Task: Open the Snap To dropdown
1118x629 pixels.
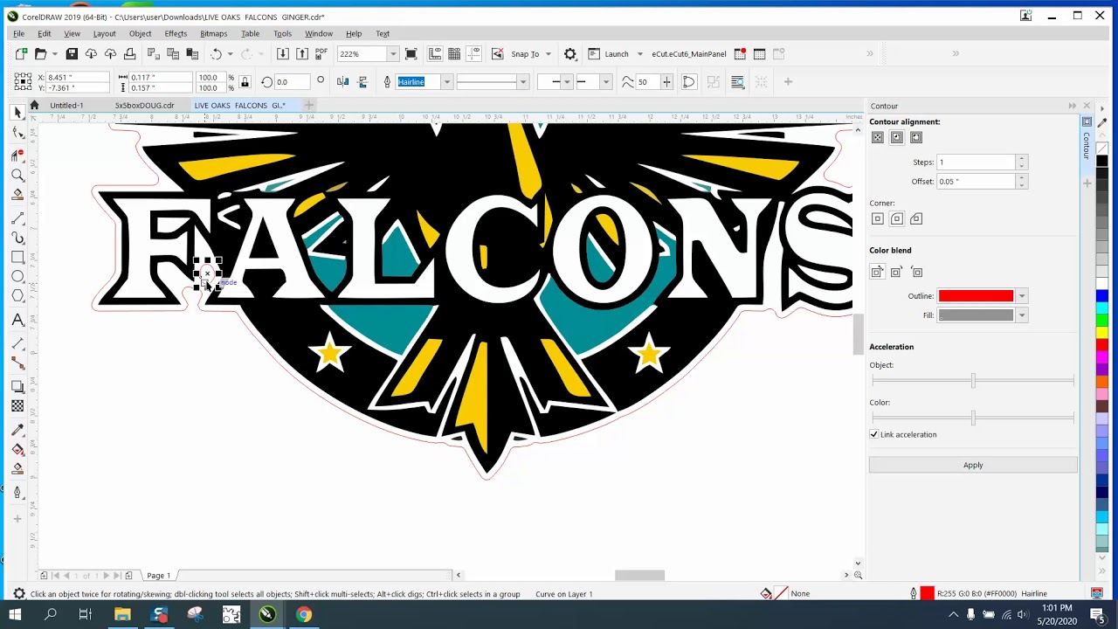Action: click(548, 54)
